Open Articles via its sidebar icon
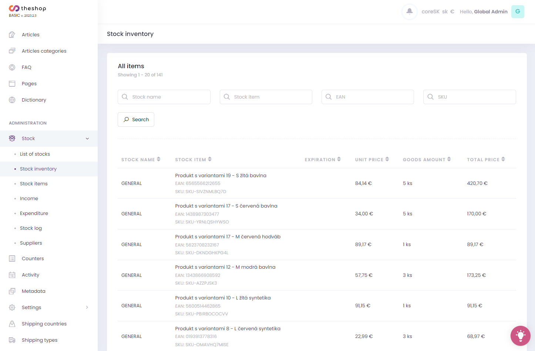Screen dimensions: 535x351 pyautogui.click(x=12, y=35)
